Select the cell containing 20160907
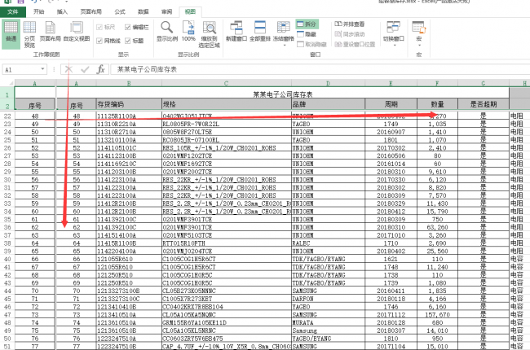530x350 pixels. click(391, 132)
